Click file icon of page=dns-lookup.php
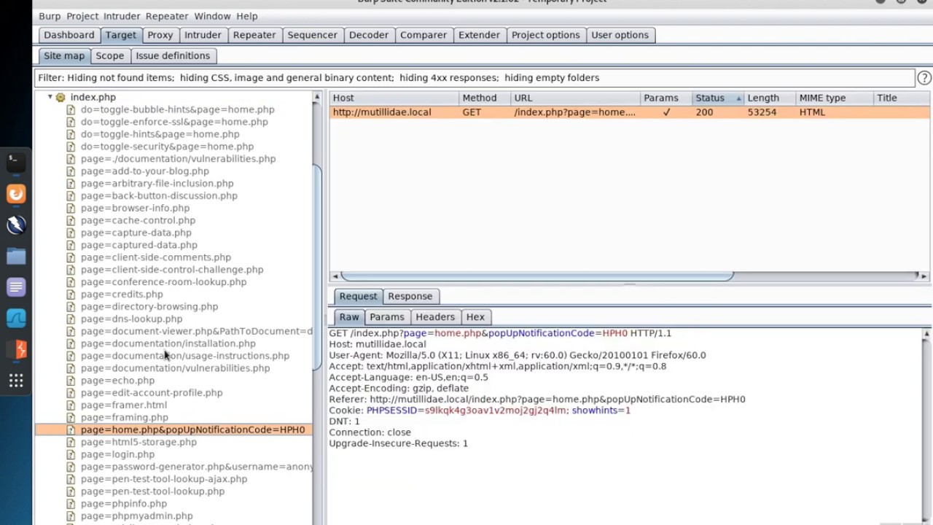This screenshot has width=933, height=525. (x=71, y=319)
